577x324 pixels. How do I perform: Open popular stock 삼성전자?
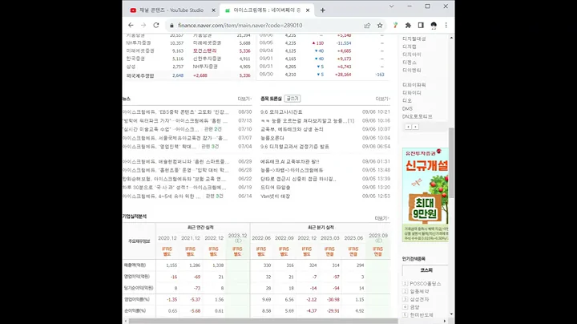pos(419,299)
